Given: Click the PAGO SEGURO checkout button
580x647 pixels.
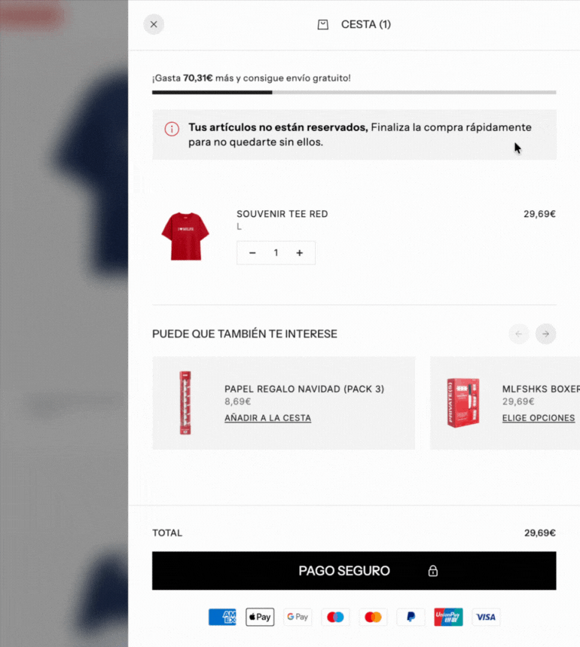Looking at the screenshot, I should coord(354,571).
